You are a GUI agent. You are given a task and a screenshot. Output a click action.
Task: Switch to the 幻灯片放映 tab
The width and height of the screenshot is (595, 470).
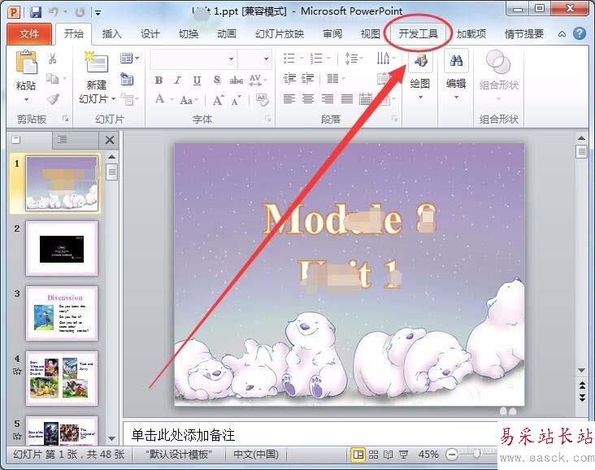(x=280, y=34)
